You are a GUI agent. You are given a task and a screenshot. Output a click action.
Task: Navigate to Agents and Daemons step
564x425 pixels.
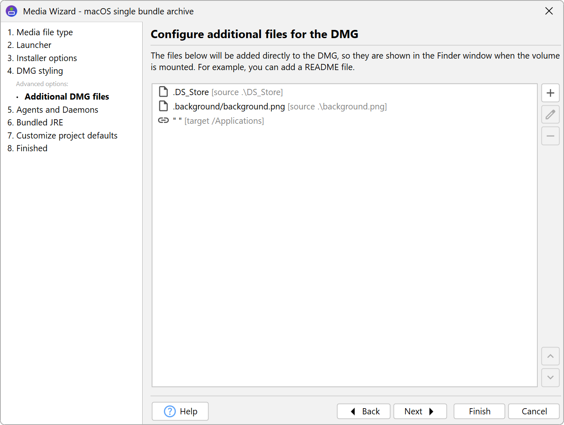53,110
